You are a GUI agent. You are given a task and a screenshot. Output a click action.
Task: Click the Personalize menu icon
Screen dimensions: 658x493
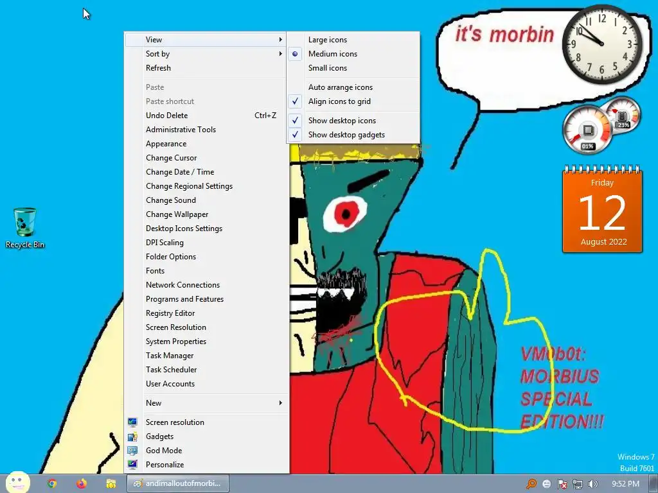pyautogui.click(x=132, y=465)
